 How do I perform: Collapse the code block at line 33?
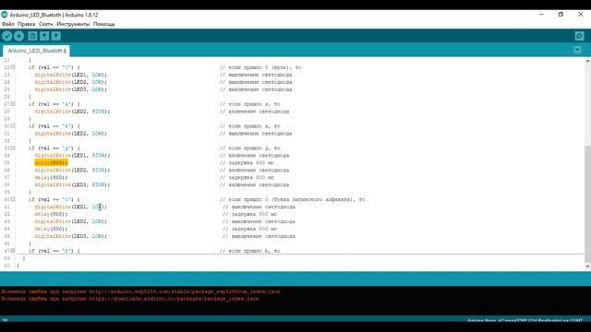tap(13, 148)
